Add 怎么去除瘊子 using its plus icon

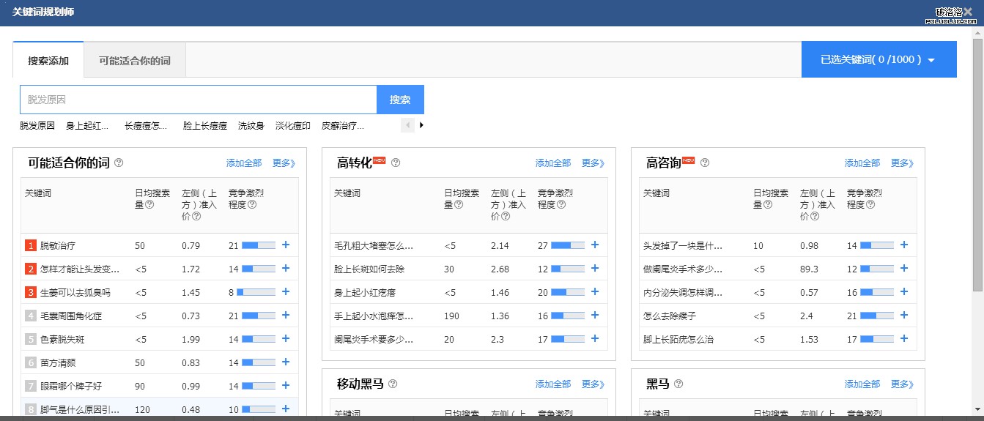(904, 316)
